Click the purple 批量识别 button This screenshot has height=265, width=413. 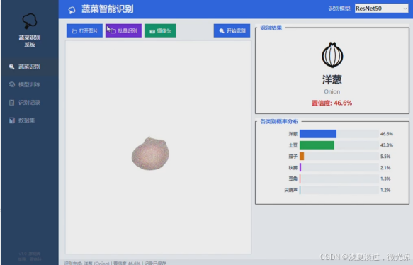(x=123, y=30)
